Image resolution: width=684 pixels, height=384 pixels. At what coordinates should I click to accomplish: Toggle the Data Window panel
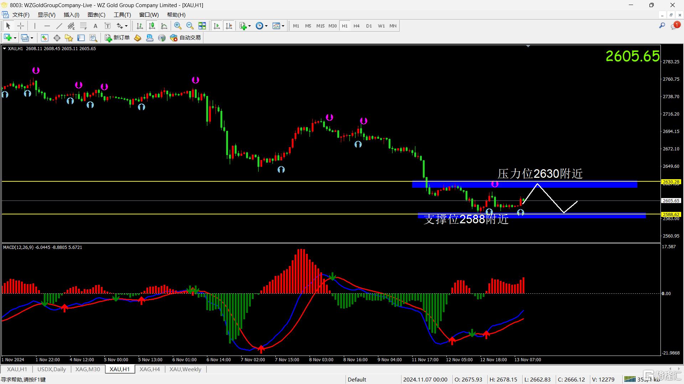[57, 38]
